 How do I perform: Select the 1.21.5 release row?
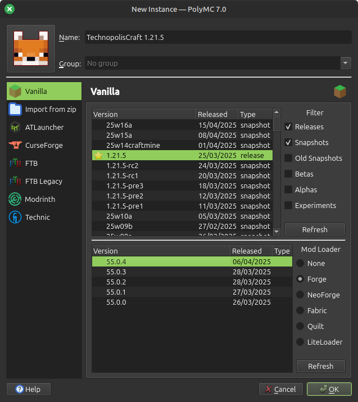point(182,155)
